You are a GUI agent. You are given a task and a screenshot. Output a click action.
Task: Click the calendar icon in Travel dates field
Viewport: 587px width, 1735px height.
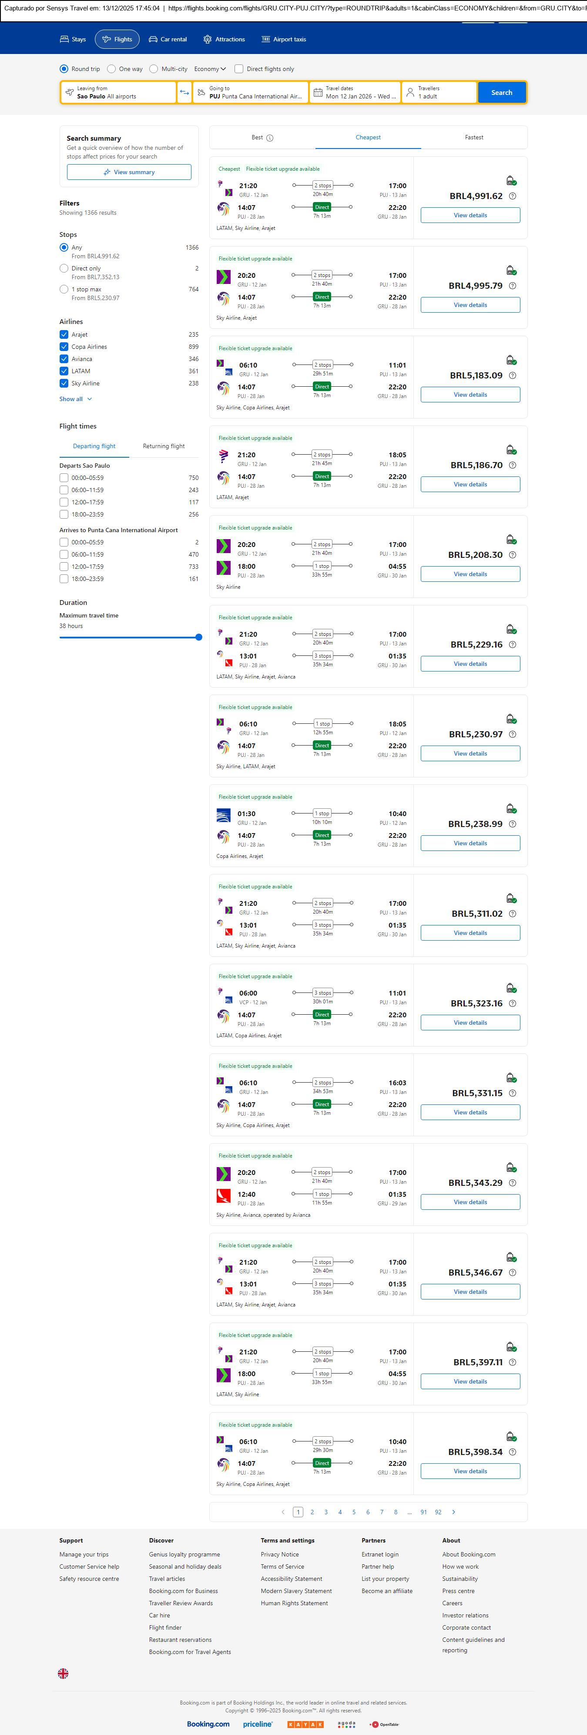318,92
